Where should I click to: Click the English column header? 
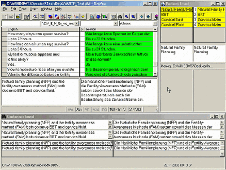point(43,29)
